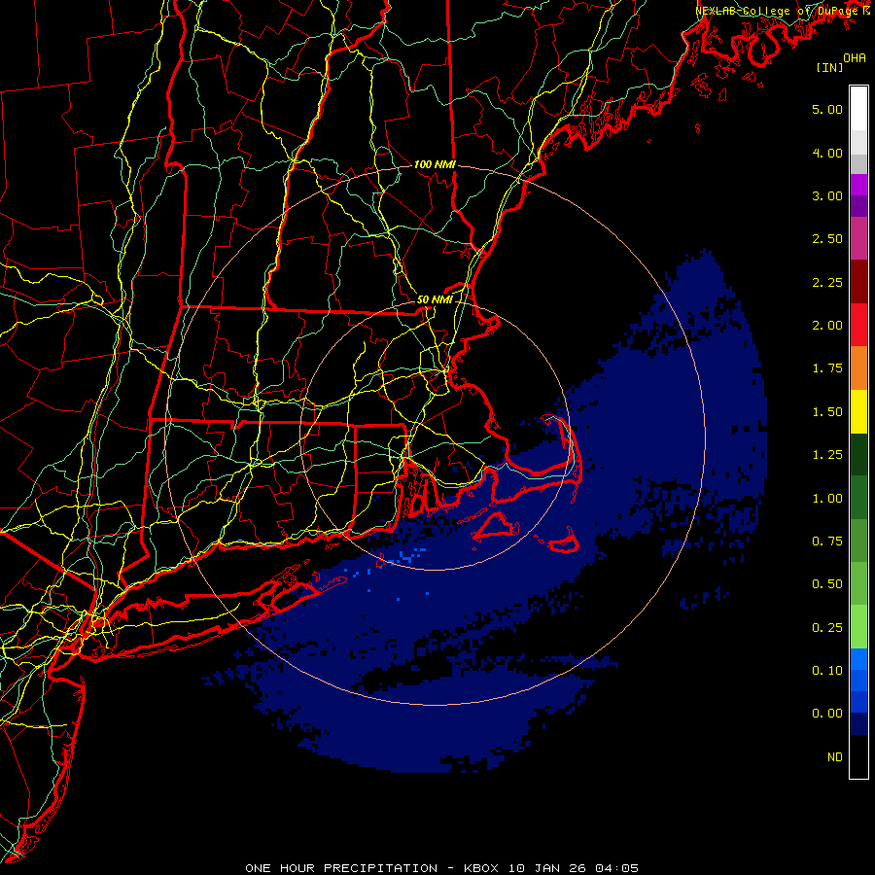This screenshot has height=875, width=875.
Task: Click the 0.00 legend value label
Action: [827, 714]
